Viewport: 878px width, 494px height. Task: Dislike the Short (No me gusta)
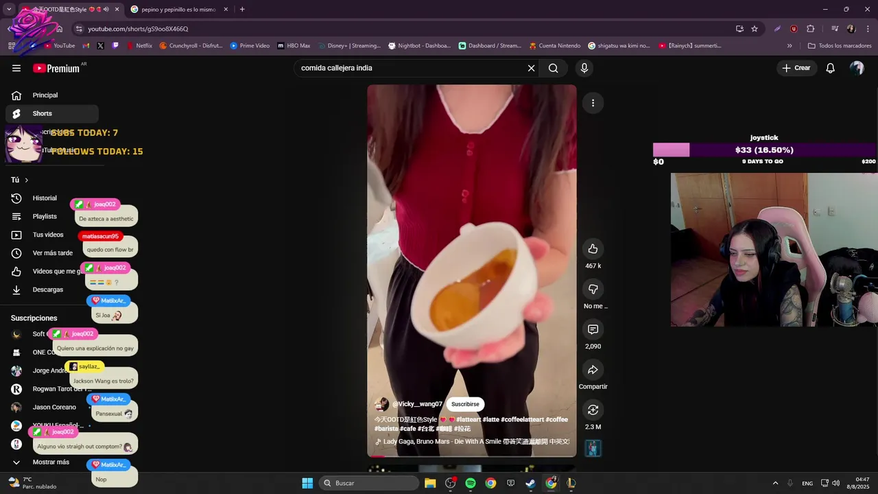click(x=593, y=289)
